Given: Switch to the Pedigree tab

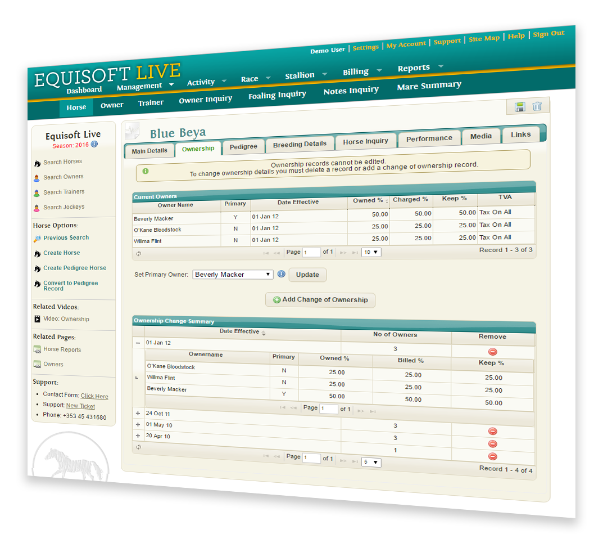Looking at the screenshot, I should [x=243, y=147].
